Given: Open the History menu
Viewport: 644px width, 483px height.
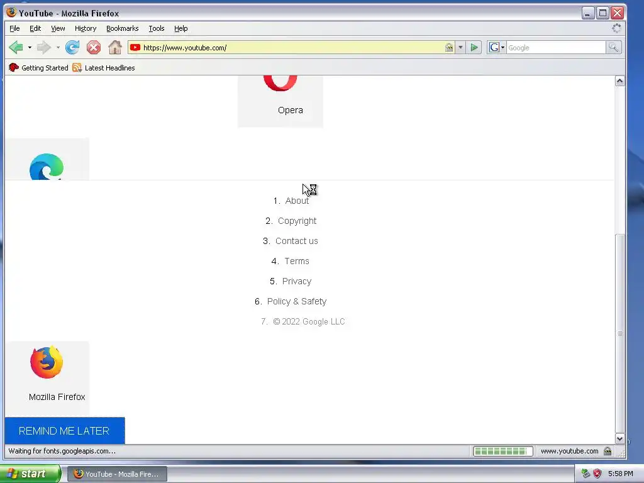Looking at the screenshot, I should coord(86,28).
